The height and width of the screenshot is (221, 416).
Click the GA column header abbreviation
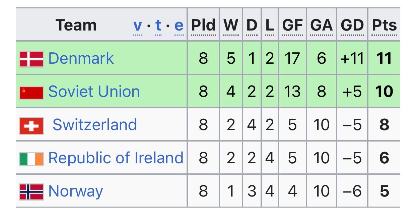click(322, 25)
